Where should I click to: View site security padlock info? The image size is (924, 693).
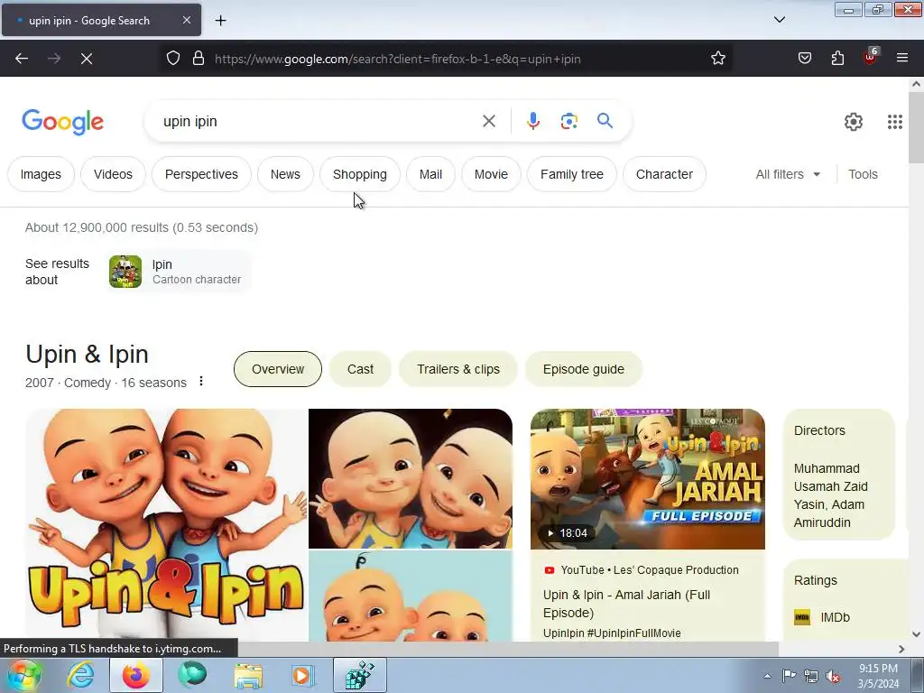pos(199,58)
